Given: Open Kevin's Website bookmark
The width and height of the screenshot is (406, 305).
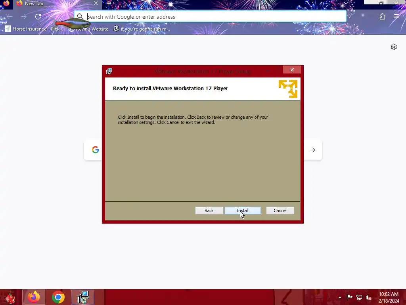Looking at the screenshot, I should [88, 29].
